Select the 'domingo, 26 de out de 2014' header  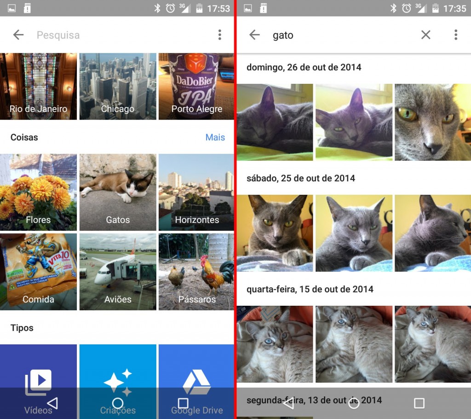304,67
